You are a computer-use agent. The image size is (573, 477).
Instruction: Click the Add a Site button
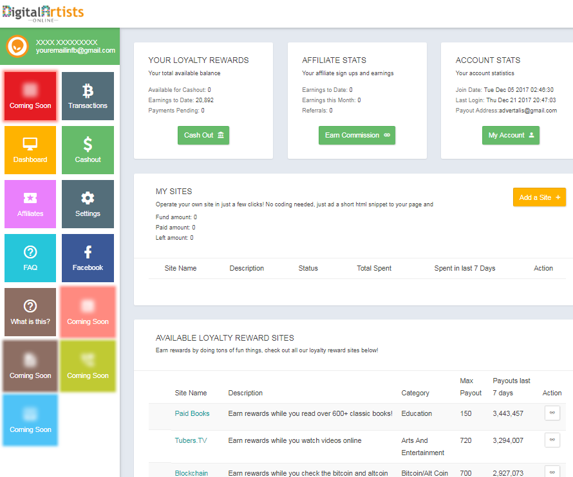[540, 197]
